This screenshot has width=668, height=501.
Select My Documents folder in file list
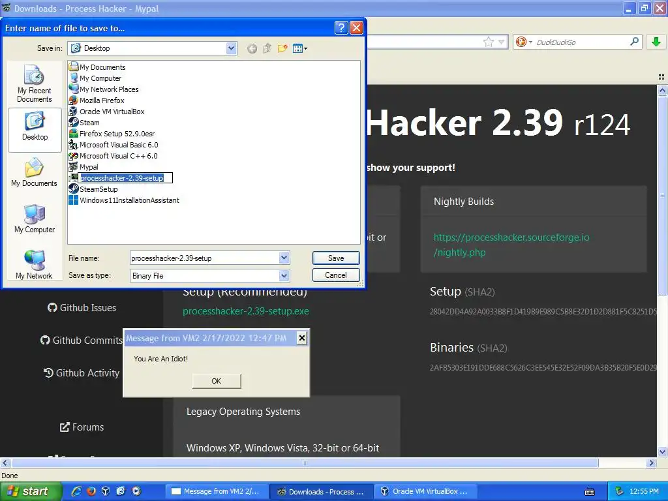click(98, 67)
